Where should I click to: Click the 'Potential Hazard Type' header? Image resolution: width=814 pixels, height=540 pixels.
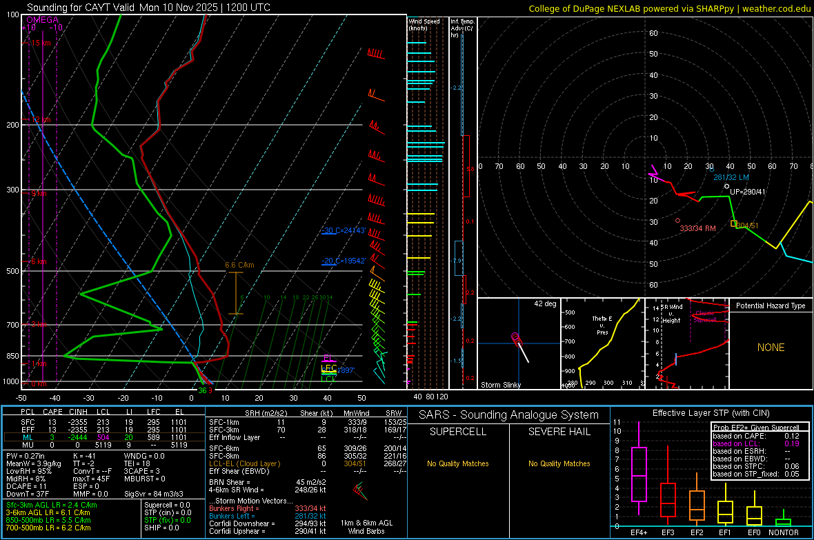(x=771, y=306)
